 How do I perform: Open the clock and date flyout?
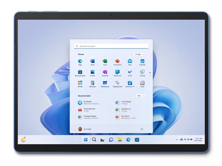pyautogui.click(x=198, y=139)
